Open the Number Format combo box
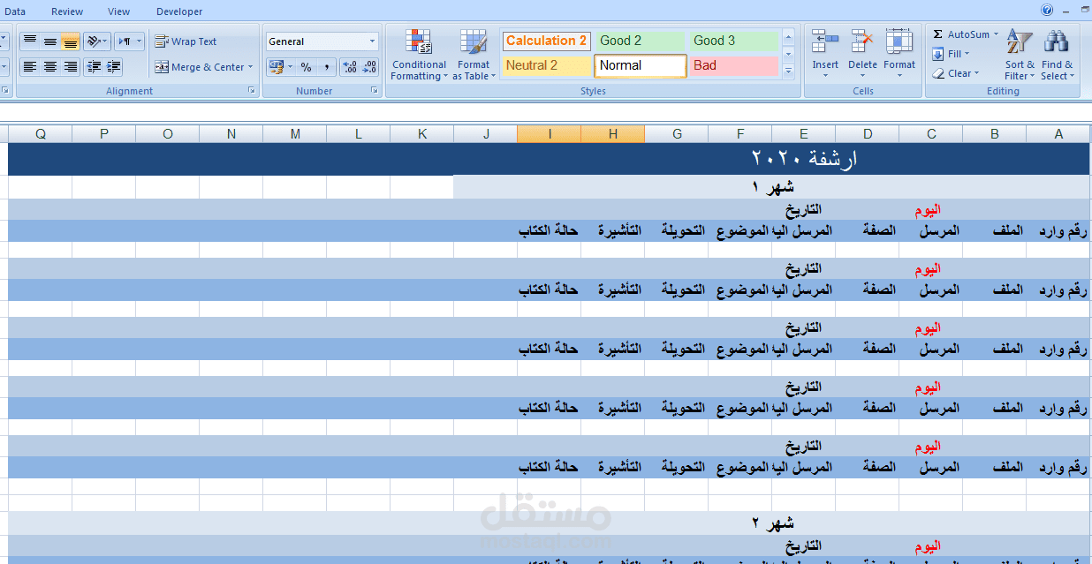The image size is (1092, 564). (x=322, y=41)
